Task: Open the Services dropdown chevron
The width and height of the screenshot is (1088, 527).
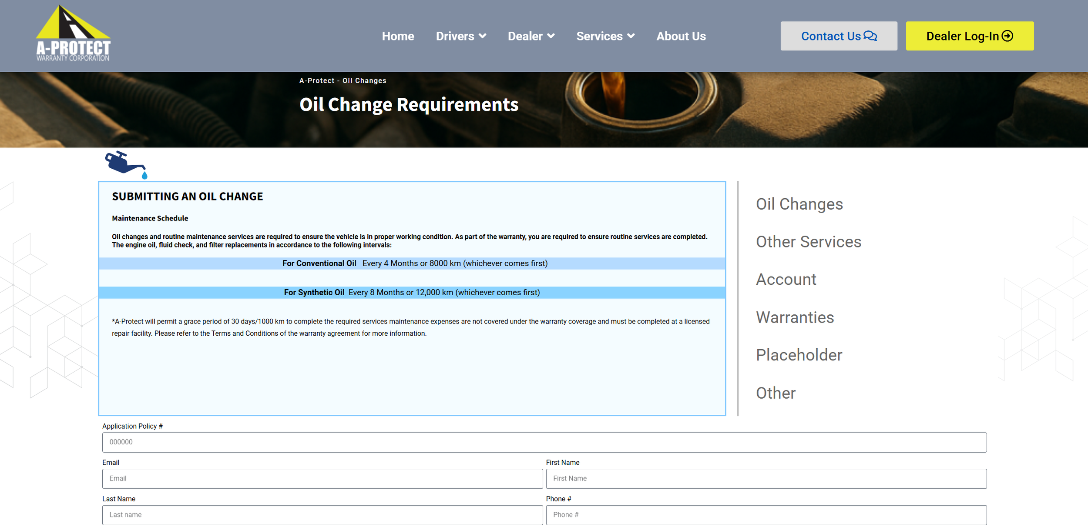Action: tap(631, 36)
